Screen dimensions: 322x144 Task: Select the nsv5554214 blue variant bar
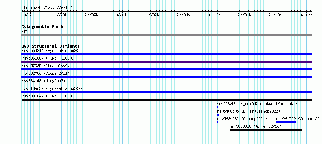click(166, 54)
